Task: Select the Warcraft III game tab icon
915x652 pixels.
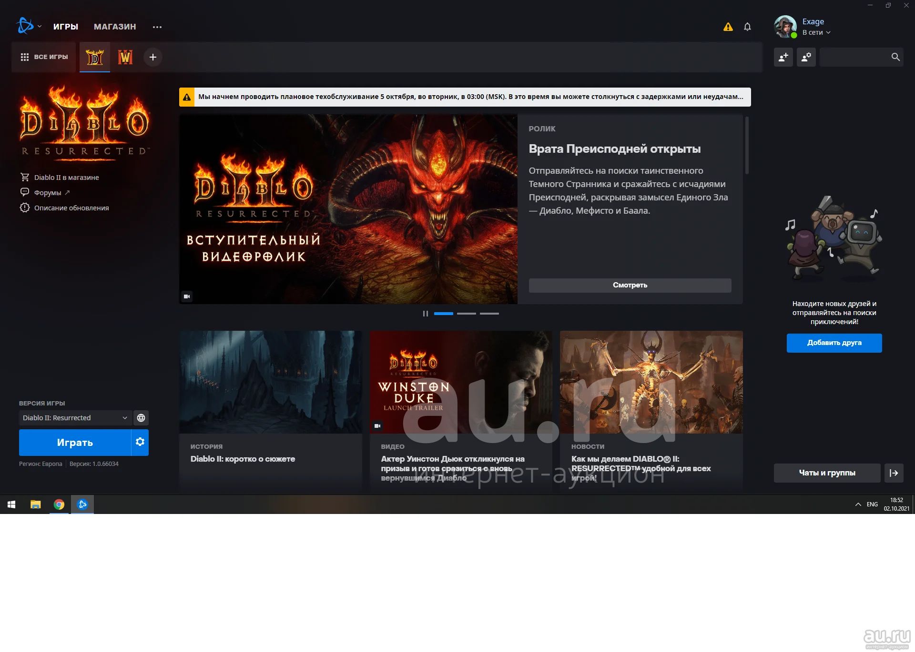Action: point(125,57)
